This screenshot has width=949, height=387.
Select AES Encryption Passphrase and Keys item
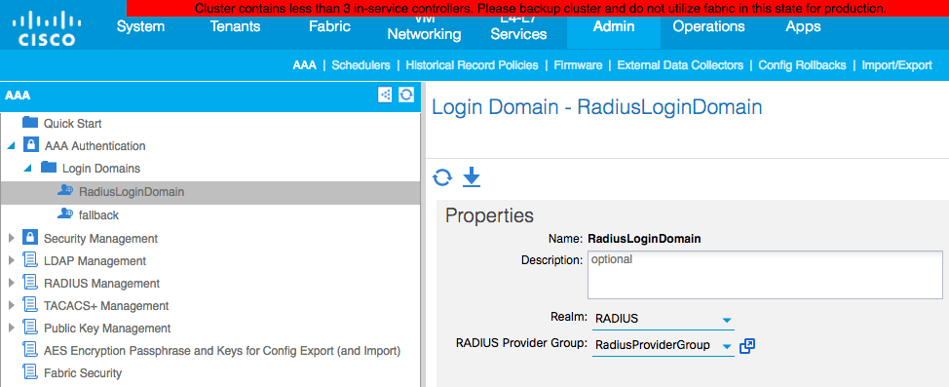(x=222, y=351)
